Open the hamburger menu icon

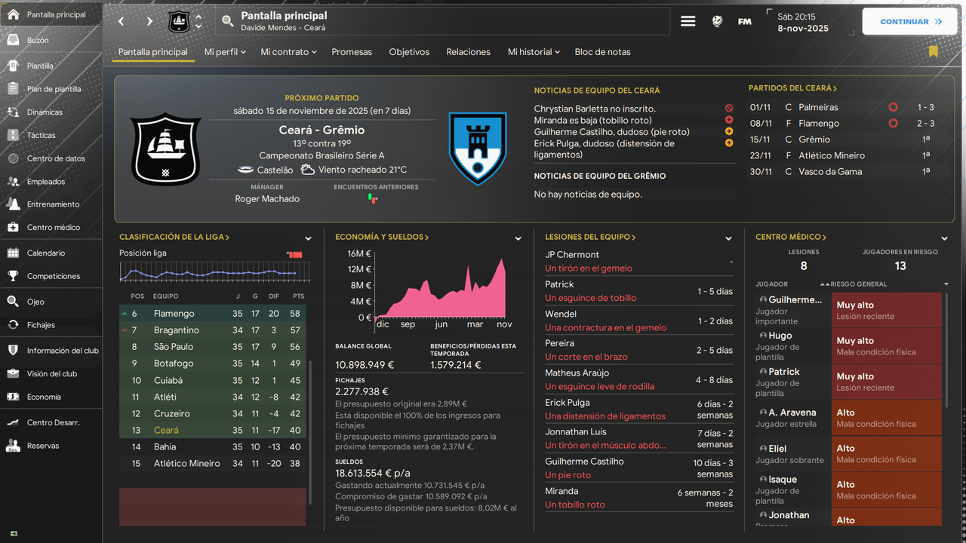[688, 21]
